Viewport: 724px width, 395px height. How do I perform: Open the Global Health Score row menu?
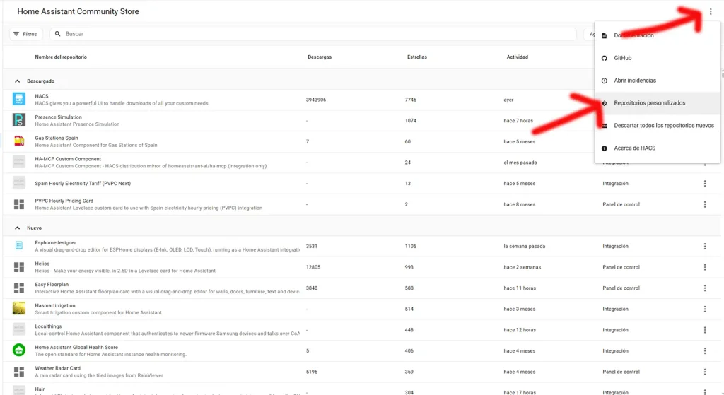coord(705,350)
